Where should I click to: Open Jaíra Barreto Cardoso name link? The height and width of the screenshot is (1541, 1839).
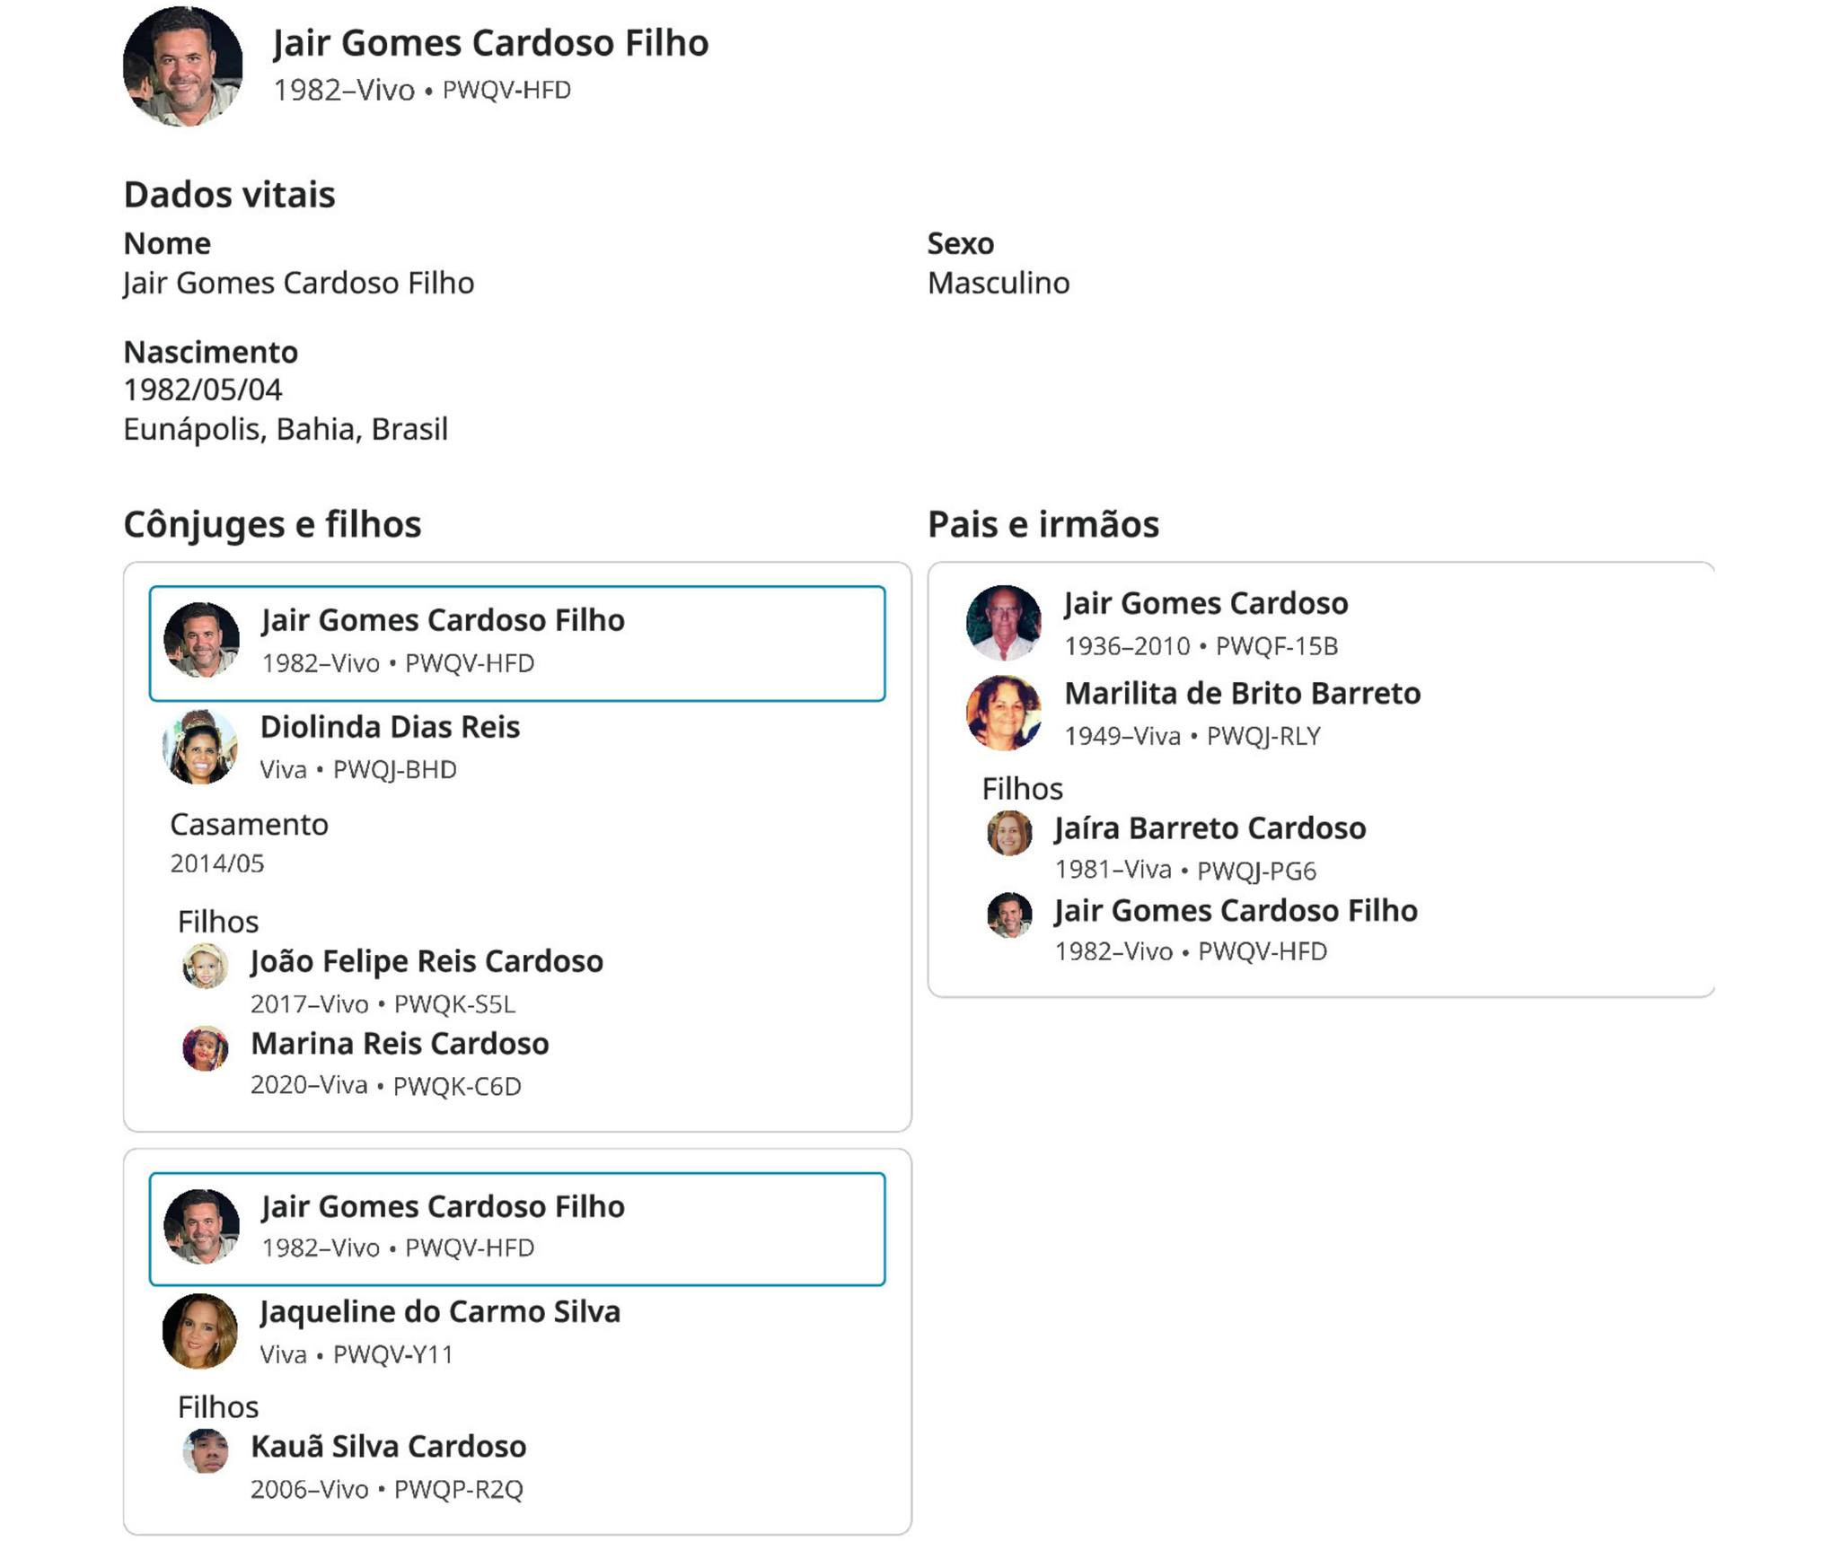coord(1210,828)
